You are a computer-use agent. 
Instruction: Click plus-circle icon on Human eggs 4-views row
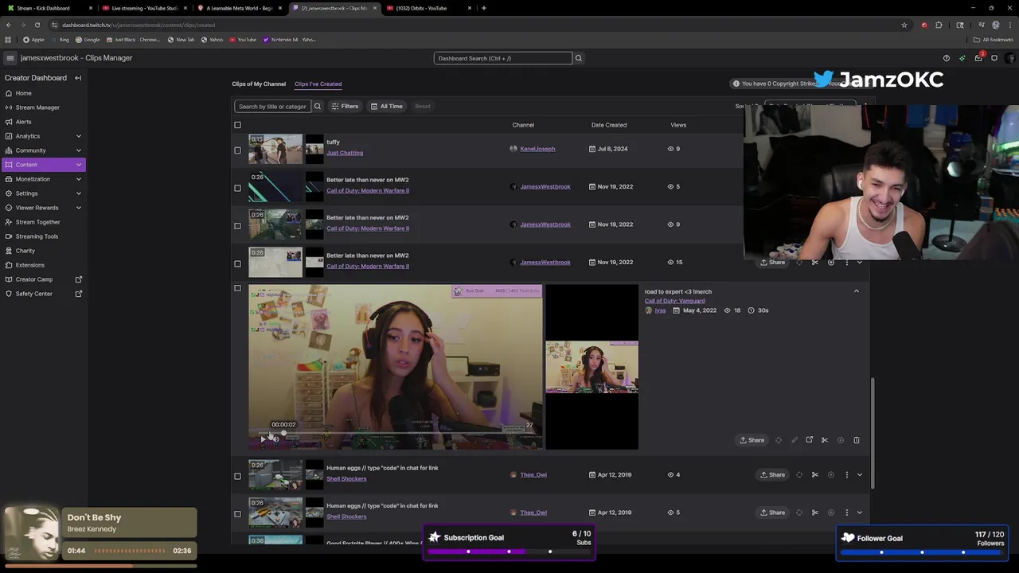831,475
